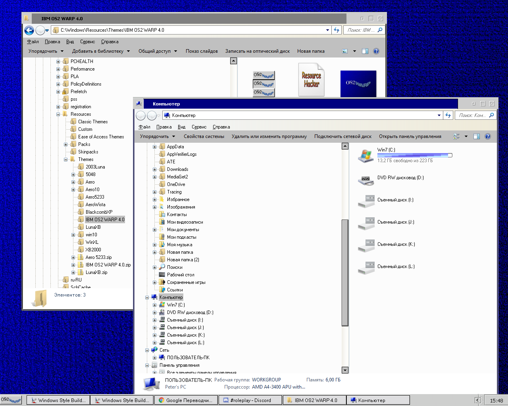The height and width of the screenshot is (406, 508).
Task: Open Resource Hacker in the file list
Action: tap(311, 79)
